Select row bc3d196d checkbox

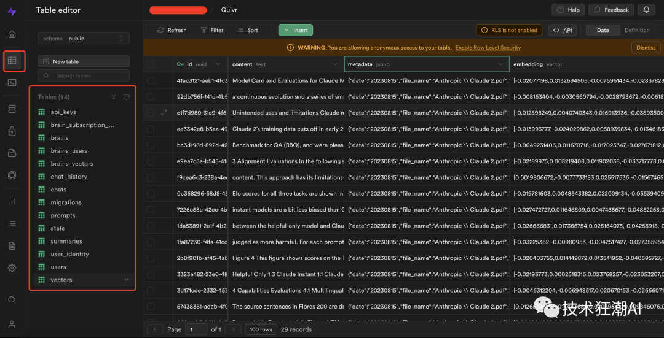point(151,145)
